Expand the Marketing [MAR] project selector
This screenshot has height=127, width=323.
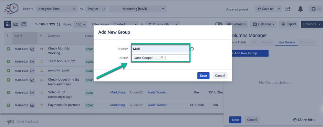tap(138, 9)
